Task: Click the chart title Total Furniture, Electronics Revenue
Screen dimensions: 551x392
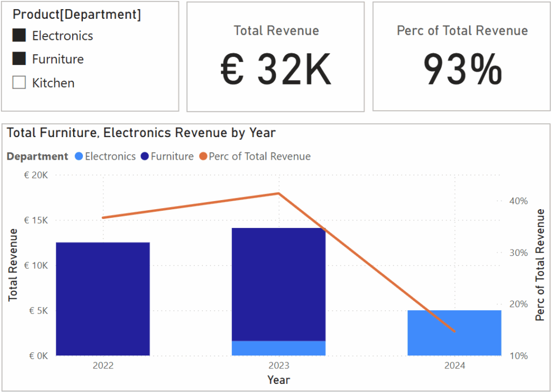Action: [x=141, y=132]
